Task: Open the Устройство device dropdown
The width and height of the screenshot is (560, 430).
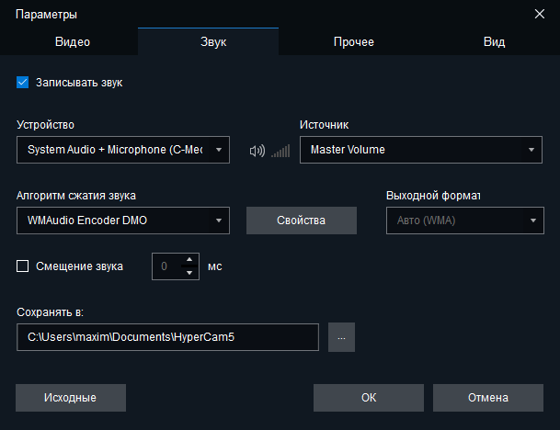Action: (123, 150)
